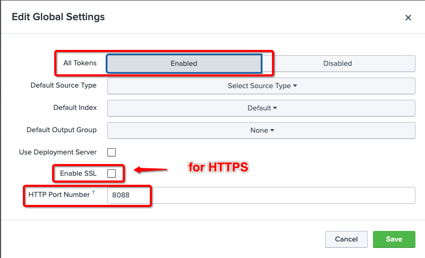Toggle the Enable SSL checkbox
The width and height of the screenshot is (425, 258).
(x=112, y=174)
